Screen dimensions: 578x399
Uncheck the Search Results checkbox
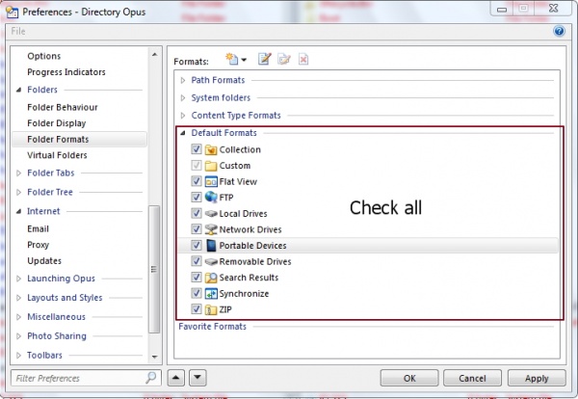coord(197,278)
